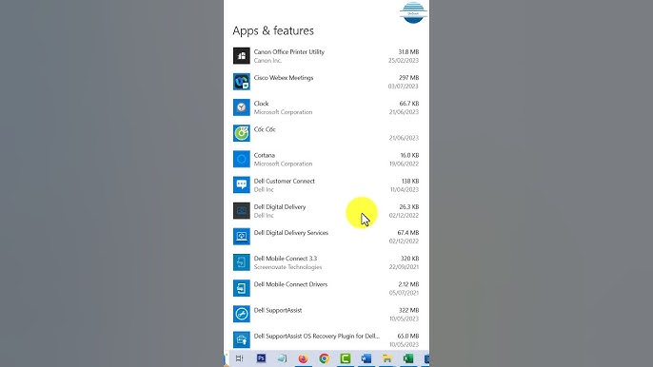Click the Dell Digital Delivery icon
The width and height of the screenshot is (653, 367).
tap(242, 210)
